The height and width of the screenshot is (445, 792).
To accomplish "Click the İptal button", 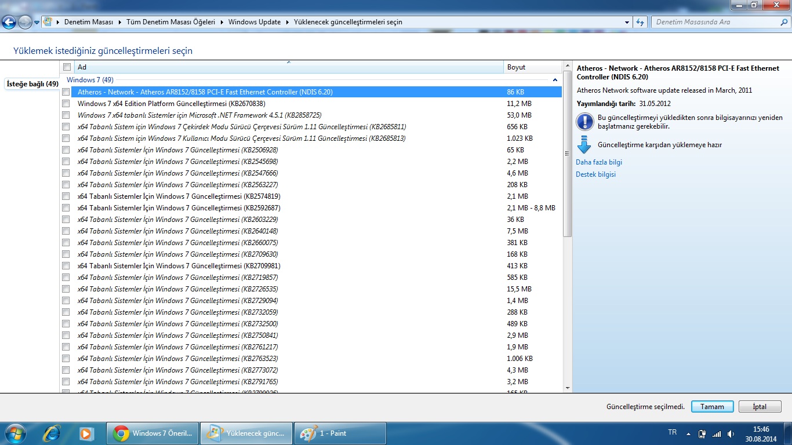I will point(760,407).
